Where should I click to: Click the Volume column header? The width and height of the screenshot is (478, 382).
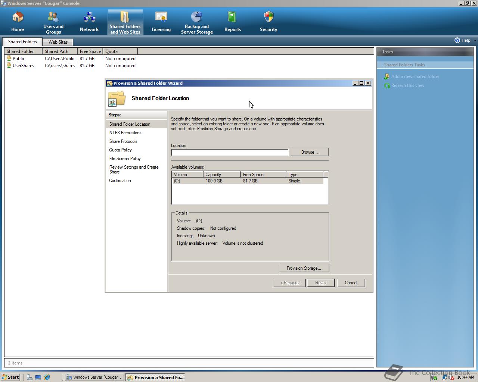click(187, 174)
